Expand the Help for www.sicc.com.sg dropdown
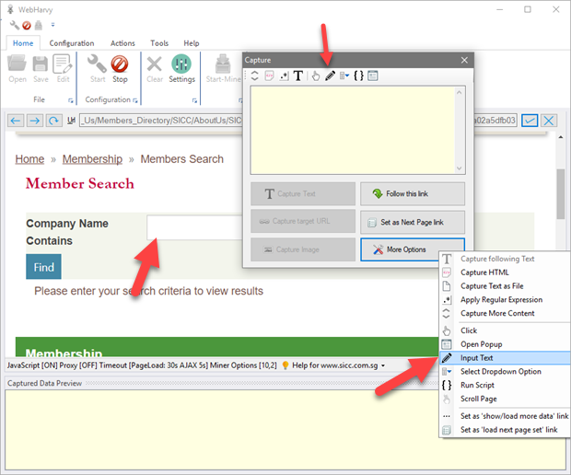 [x=383, y=365]
